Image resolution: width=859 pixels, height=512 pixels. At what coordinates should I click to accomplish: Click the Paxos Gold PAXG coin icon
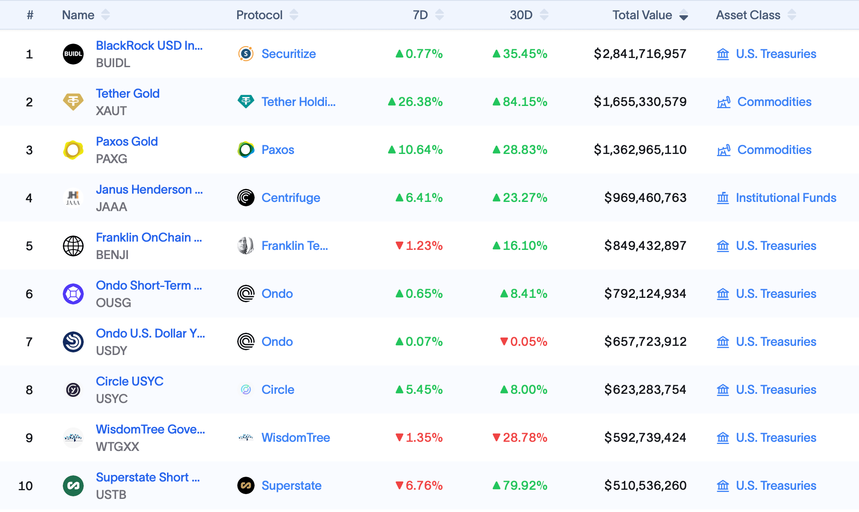click(x=73, y=150)
